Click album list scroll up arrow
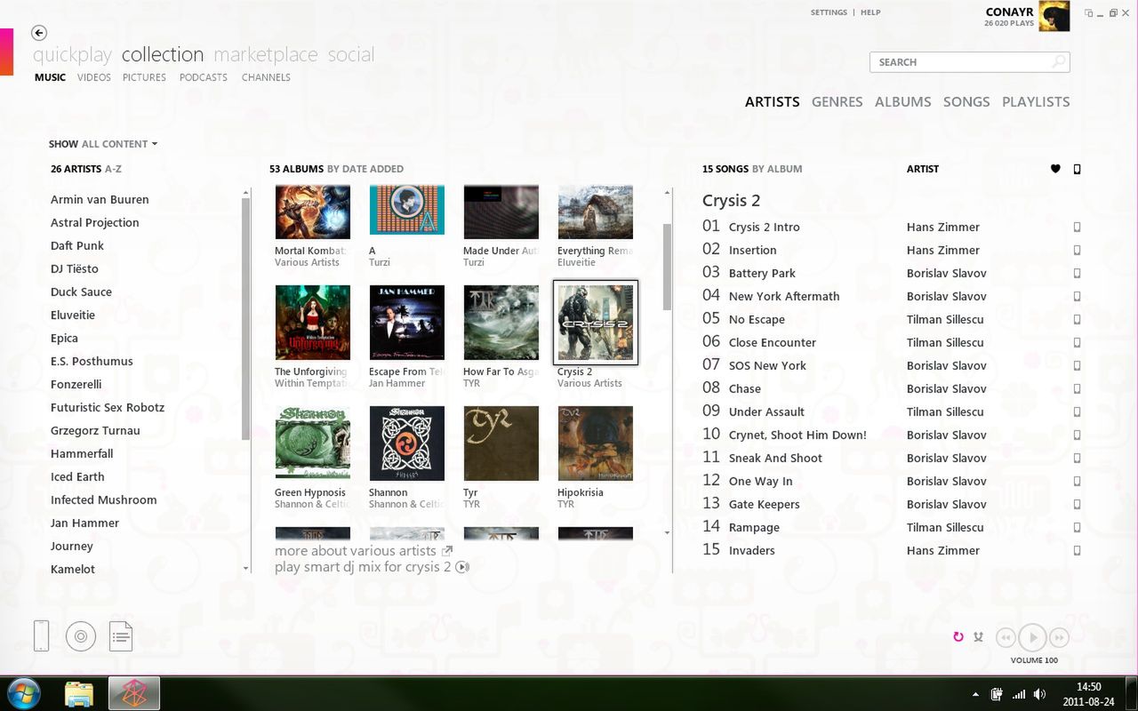Screen dimensions: 1138x711 (668, 192)
